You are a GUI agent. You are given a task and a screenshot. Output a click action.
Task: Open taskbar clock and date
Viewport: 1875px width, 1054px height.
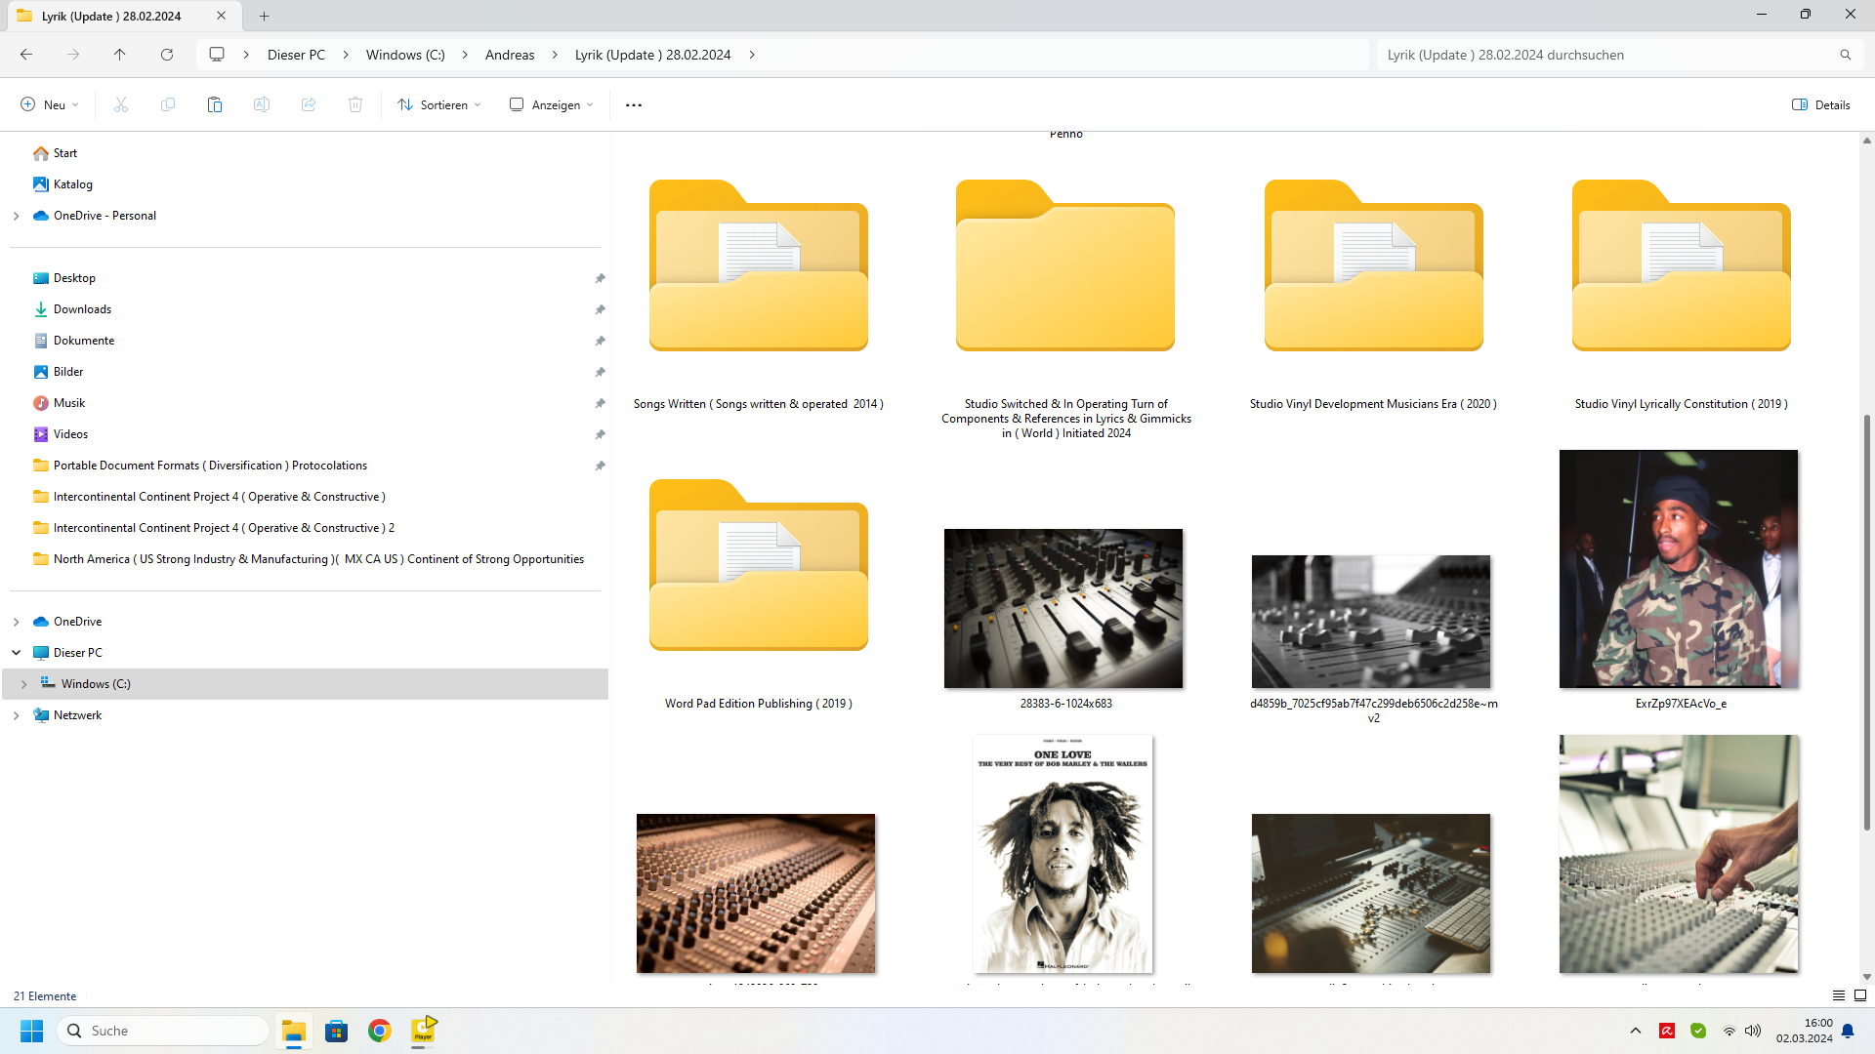pos(1804,1031)
